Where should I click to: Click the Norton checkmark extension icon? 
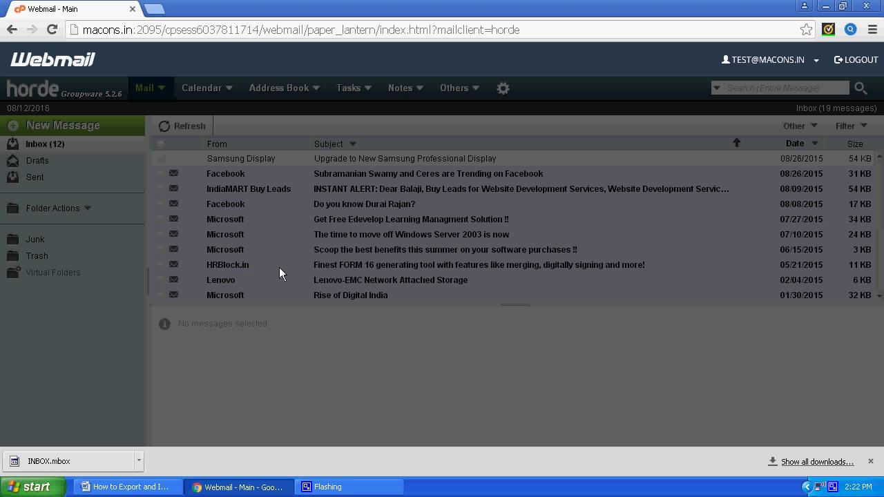(829, 30)
